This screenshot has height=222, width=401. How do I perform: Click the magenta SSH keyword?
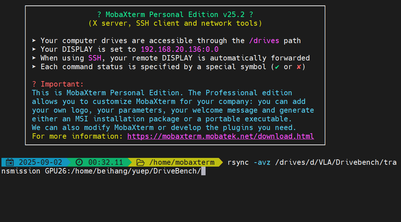[x=94, y=58]
